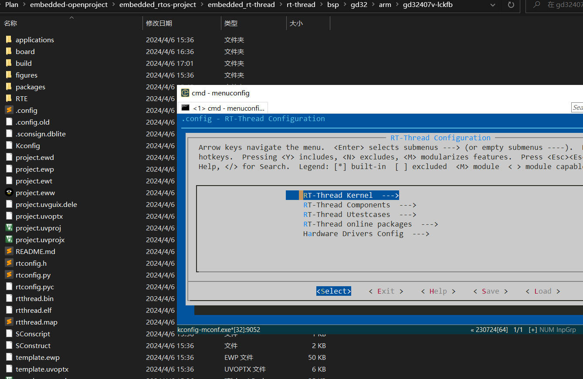The height and width of the screenshot is (379, 583).
Task: Select the project.ewt file name
Action: click(34, 181)
